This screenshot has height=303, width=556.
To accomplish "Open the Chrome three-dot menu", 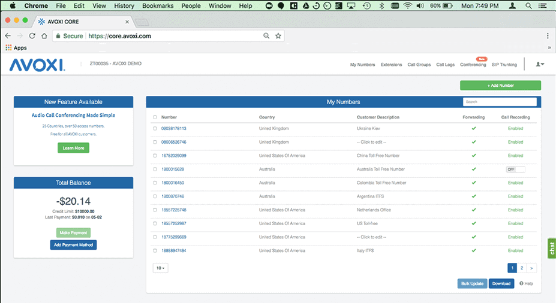I will (548, 36).
